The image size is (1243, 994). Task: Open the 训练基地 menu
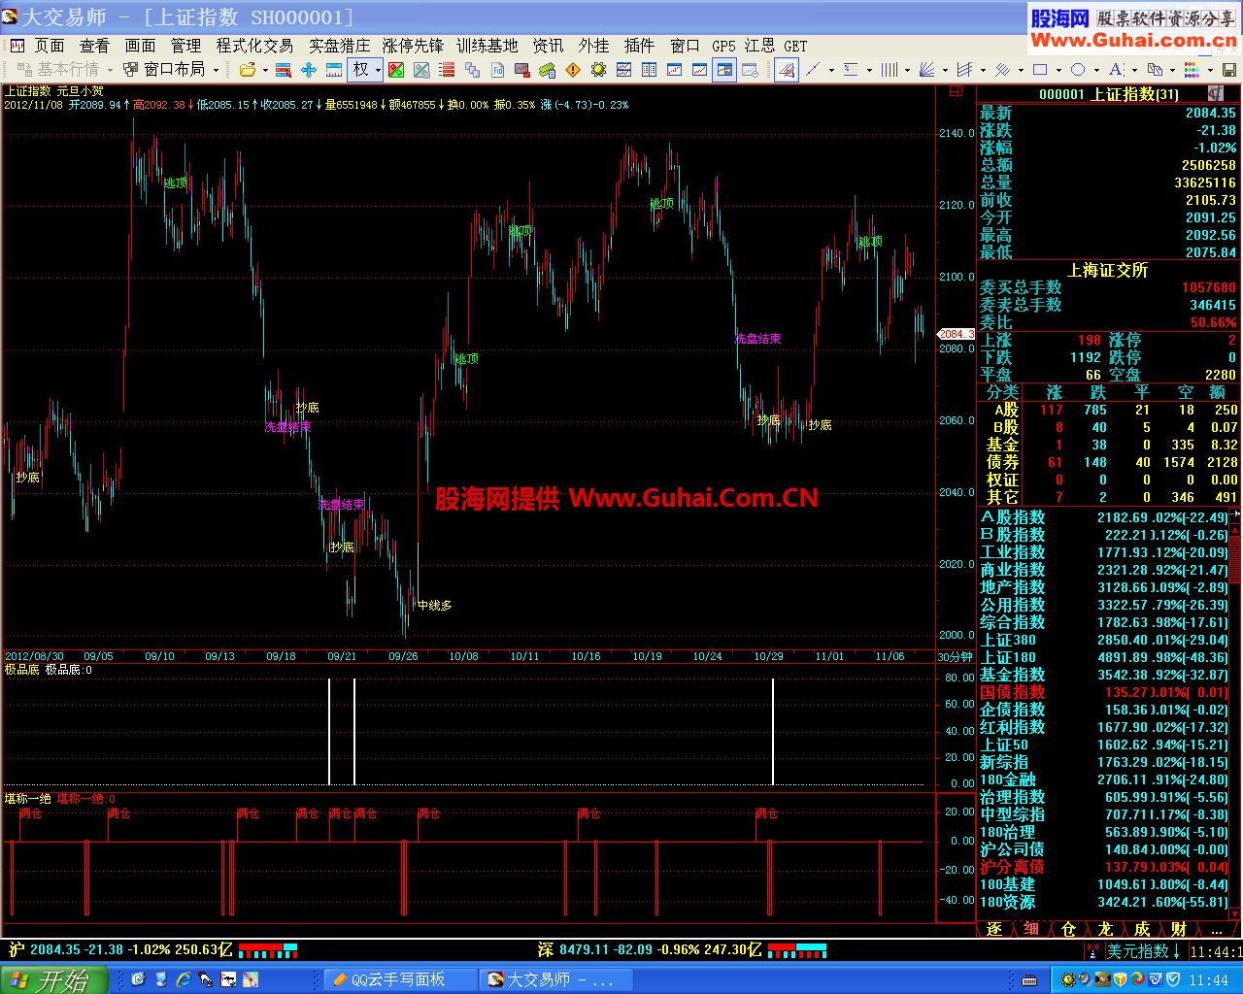[x=487, y=46]
